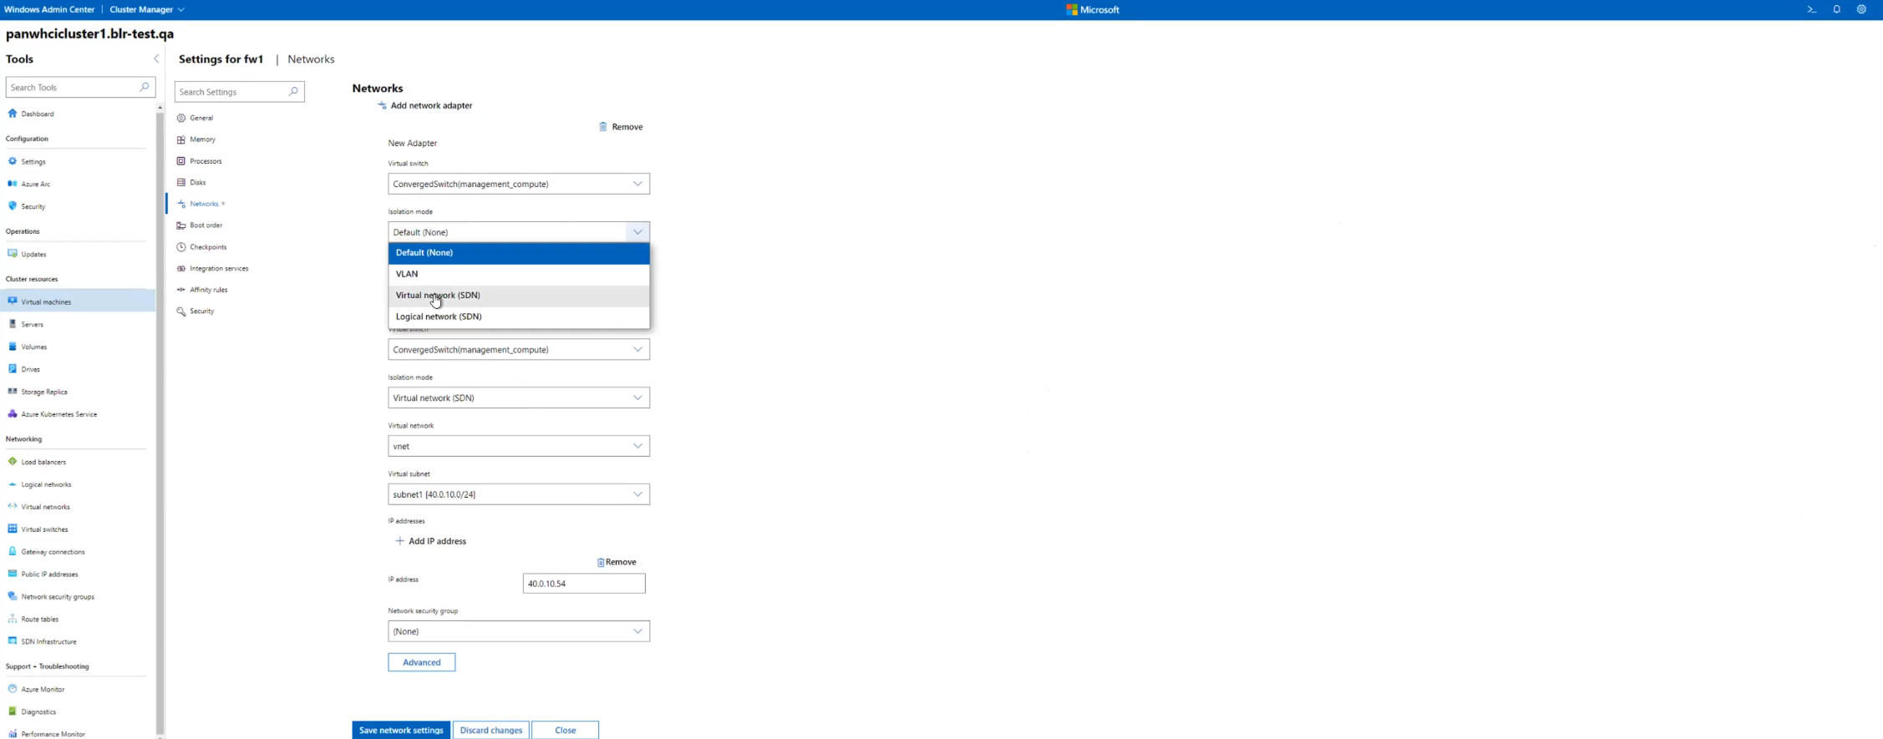Viewport: 1883px width, 739px height.
Task: Click the Close button
Action: pyautogui.click(x=566, y=731)
